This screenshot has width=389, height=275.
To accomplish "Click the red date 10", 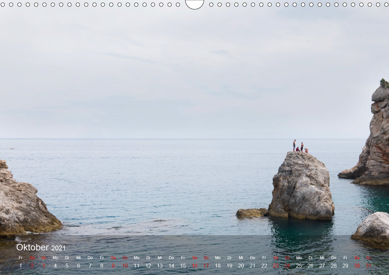I will click(x=125, y=266).
